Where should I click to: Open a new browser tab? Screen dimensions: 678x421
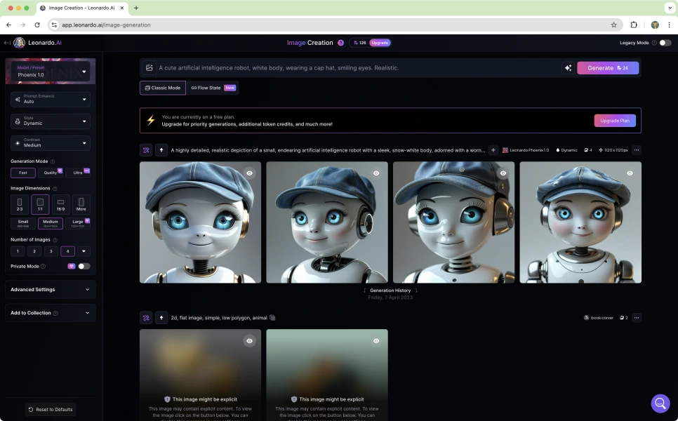coord(136,8)
